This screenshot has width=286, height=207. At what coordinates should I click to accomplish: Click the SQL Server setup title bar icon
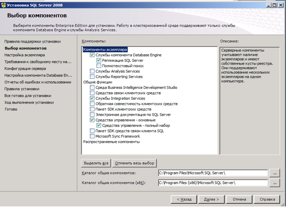tap(4, 5)
